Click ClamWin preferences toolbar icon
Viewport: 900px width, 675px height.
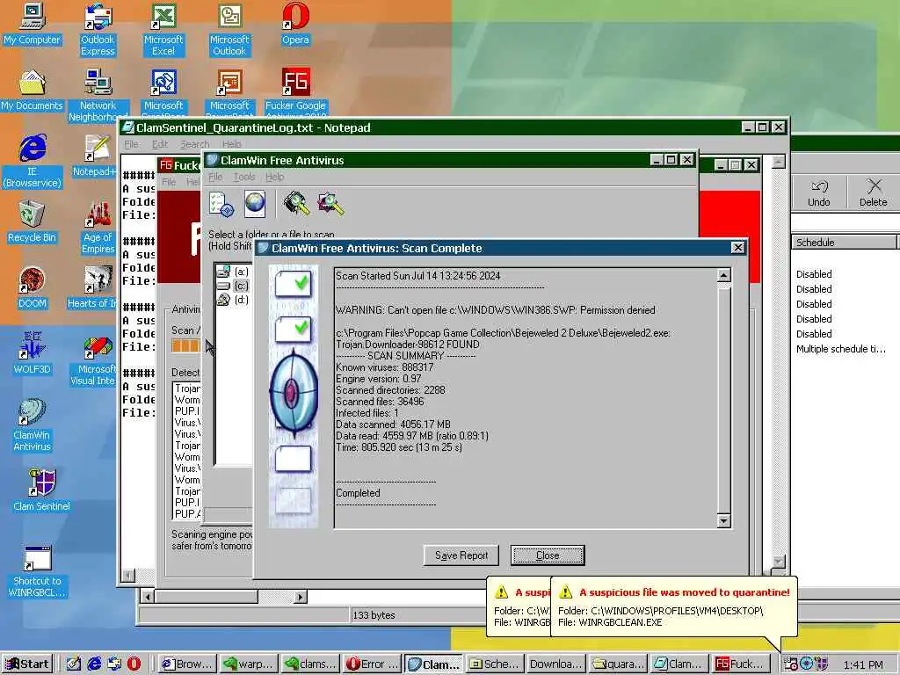(x=221, y=204)
